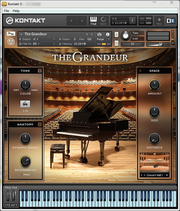Select previous instrument preset arrow
The height and width of the screenshot is (211, 180).
click(x=87, y=34)
